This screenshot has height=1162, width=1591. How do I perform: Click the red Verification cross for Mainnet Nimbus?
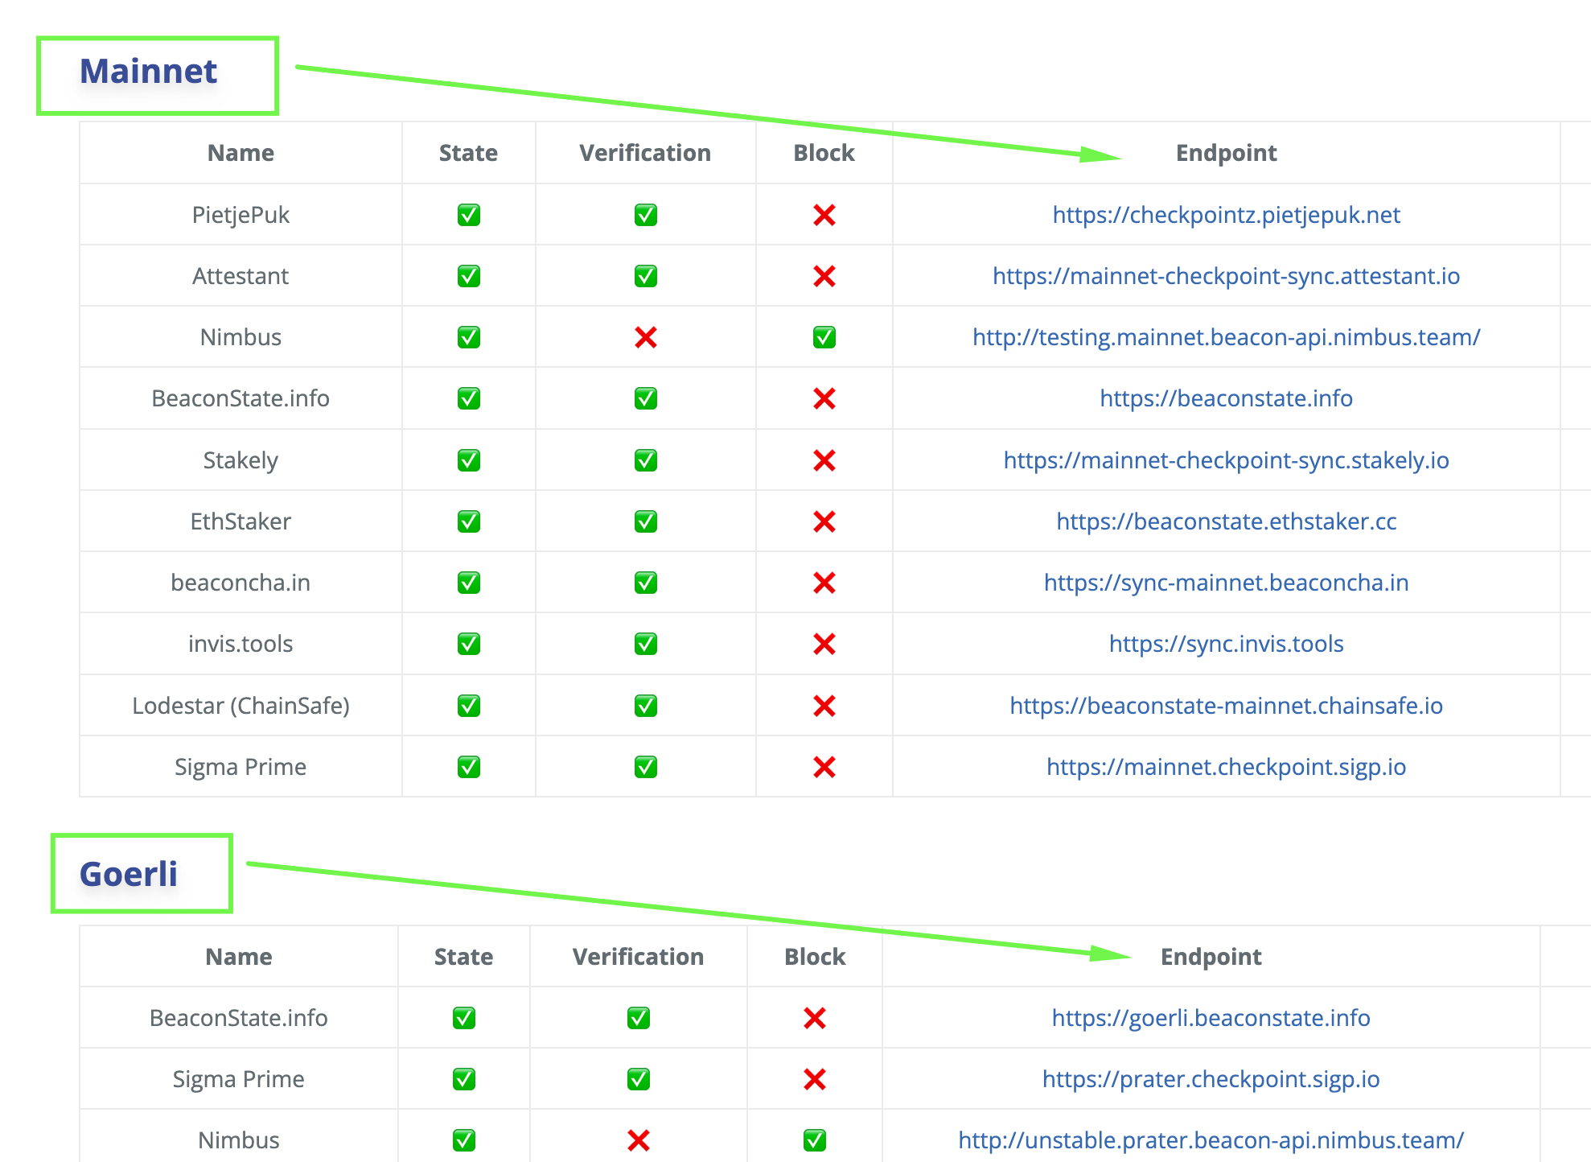click(646, 337)
